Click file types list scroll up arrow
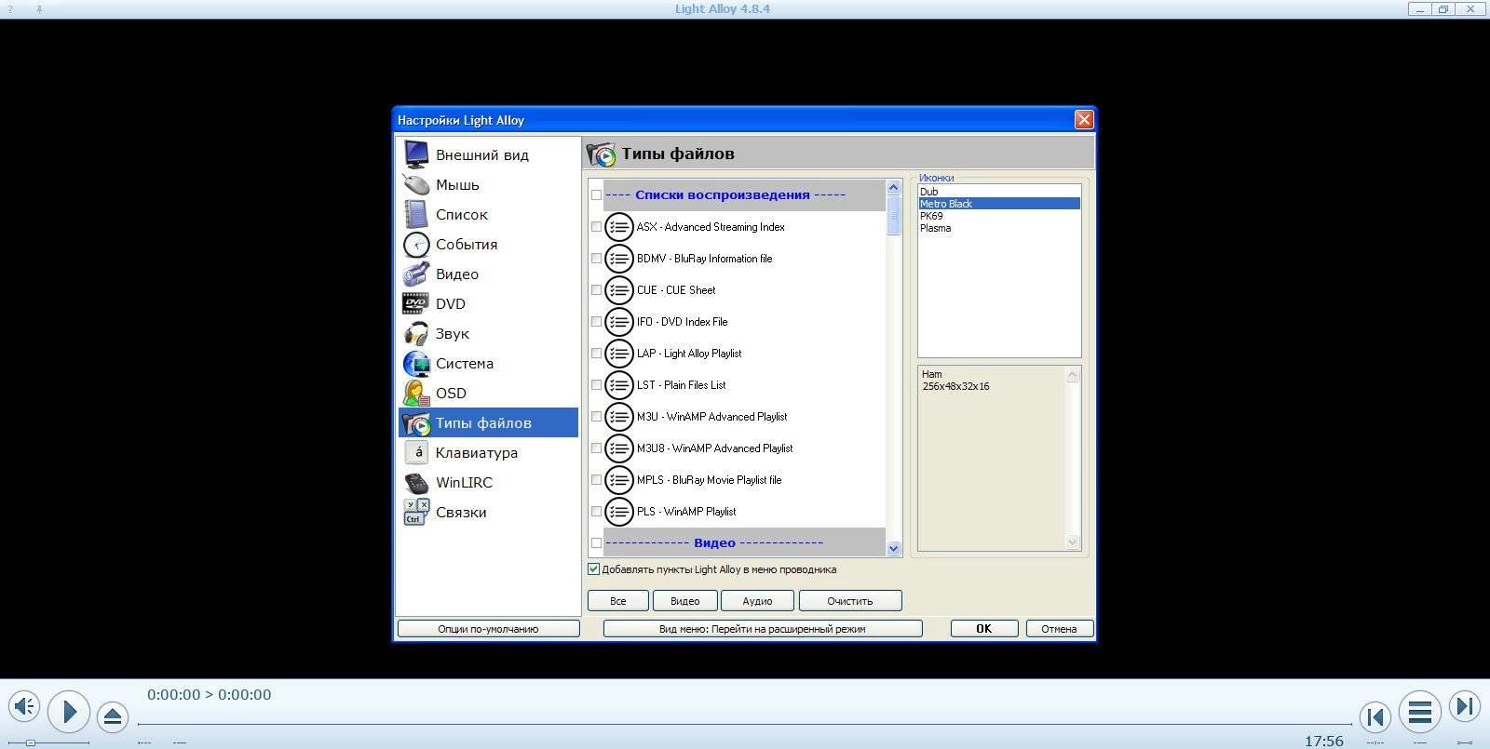 (894, 188)
